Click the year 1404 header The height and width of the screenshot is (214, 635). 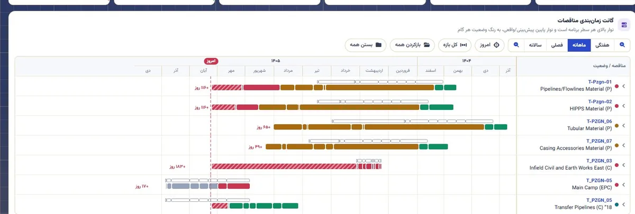[466, 61]
